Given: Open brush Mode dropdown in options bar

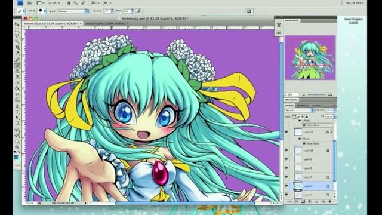Looking at the screenshot, I should coord(73,11).
